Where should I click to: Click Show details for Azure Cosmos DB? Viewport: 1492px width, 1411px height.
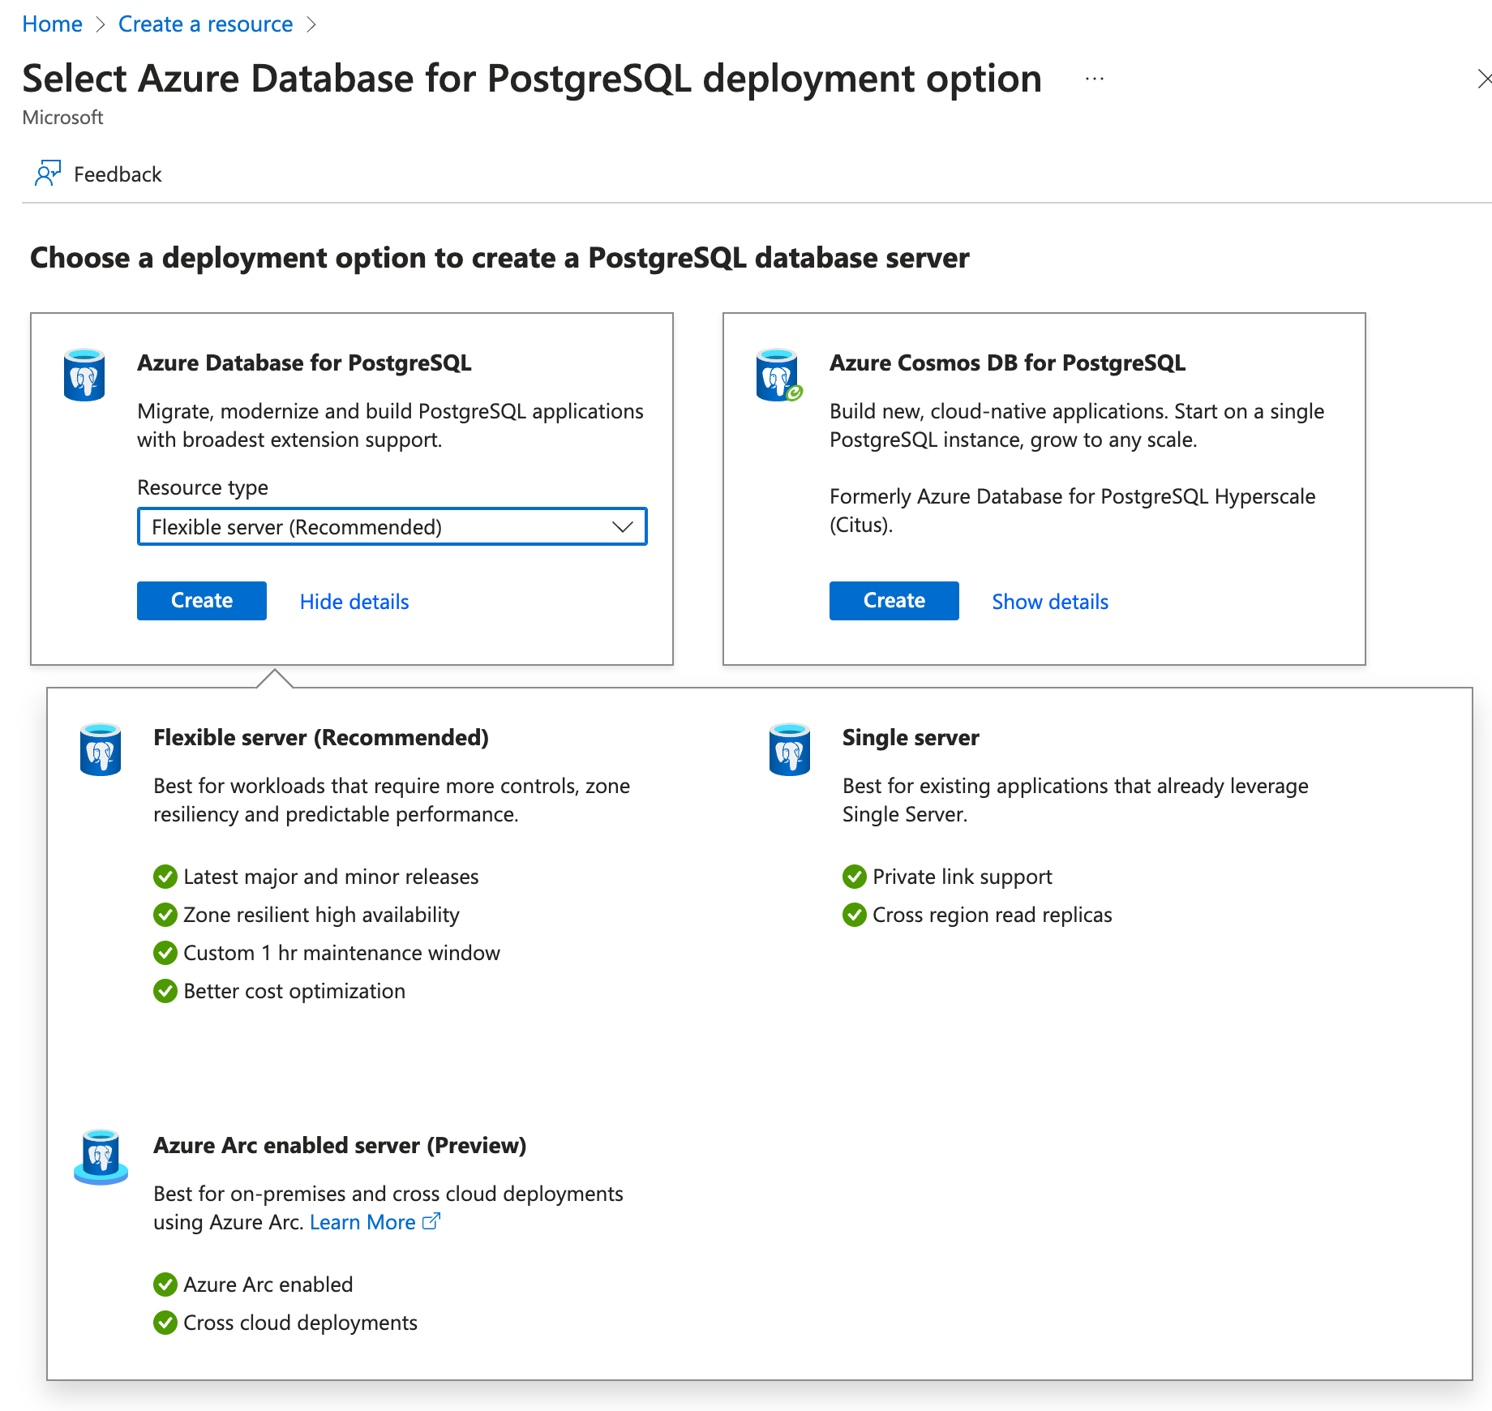coord(1049,601)
